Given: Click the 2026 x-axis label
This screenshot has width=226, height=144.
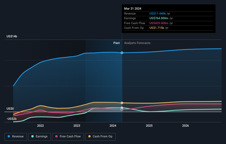Looking at the screenshot, I should (186, 126).
